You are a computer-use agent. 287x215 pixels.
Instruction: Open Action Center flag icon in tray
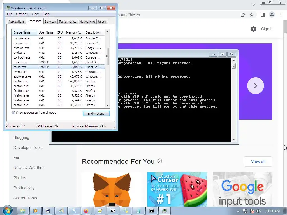pos(252,211)
